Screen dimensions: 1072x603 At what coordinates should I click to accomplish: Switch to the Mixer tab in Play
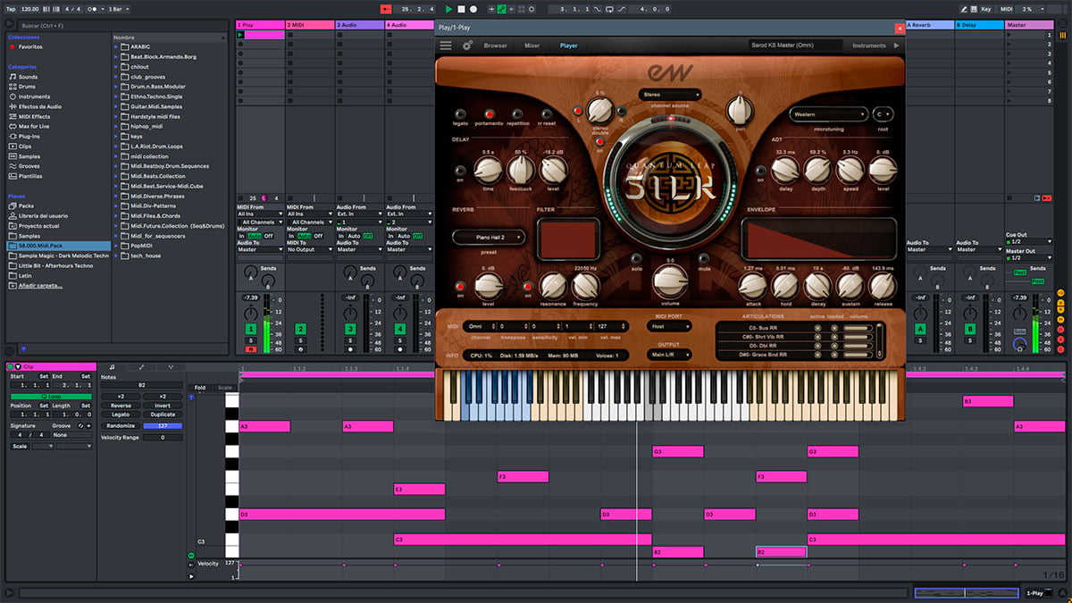click(x=532, y=46)
